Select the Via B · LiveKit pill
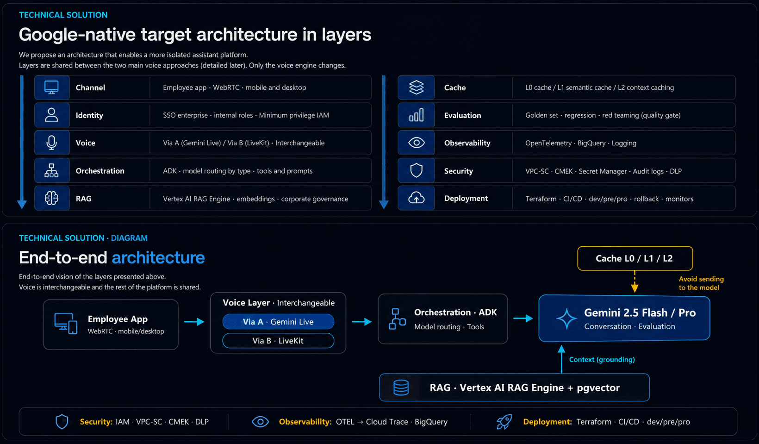 [278, 341]
